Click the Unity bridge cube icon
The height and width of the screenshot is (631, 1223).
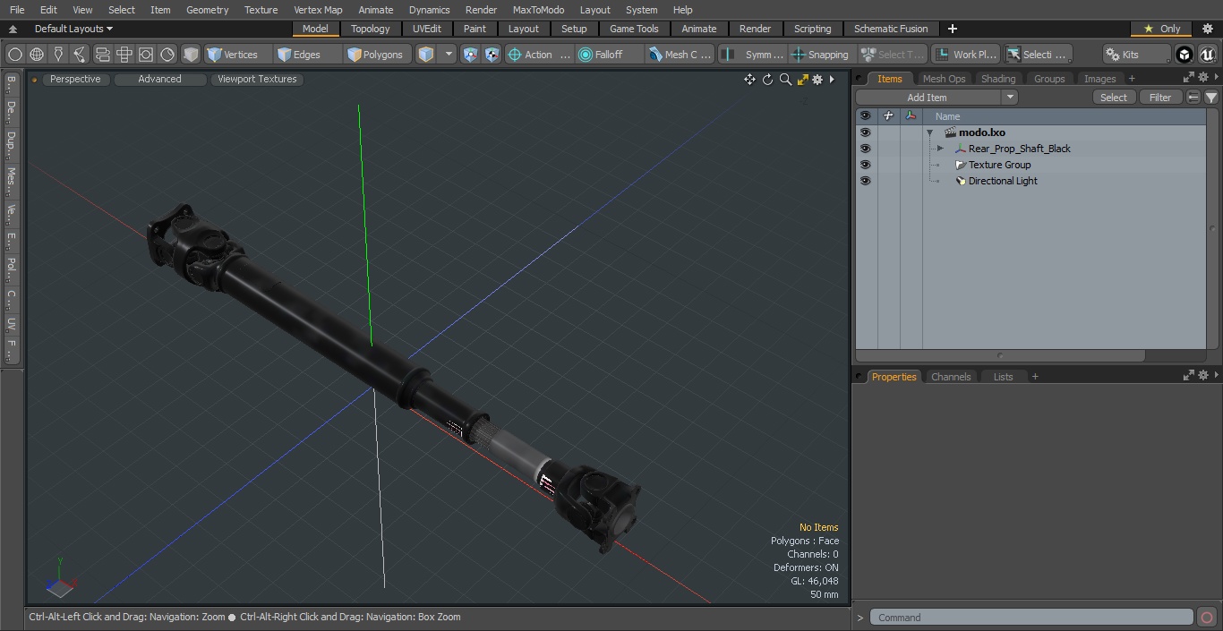1185,55
